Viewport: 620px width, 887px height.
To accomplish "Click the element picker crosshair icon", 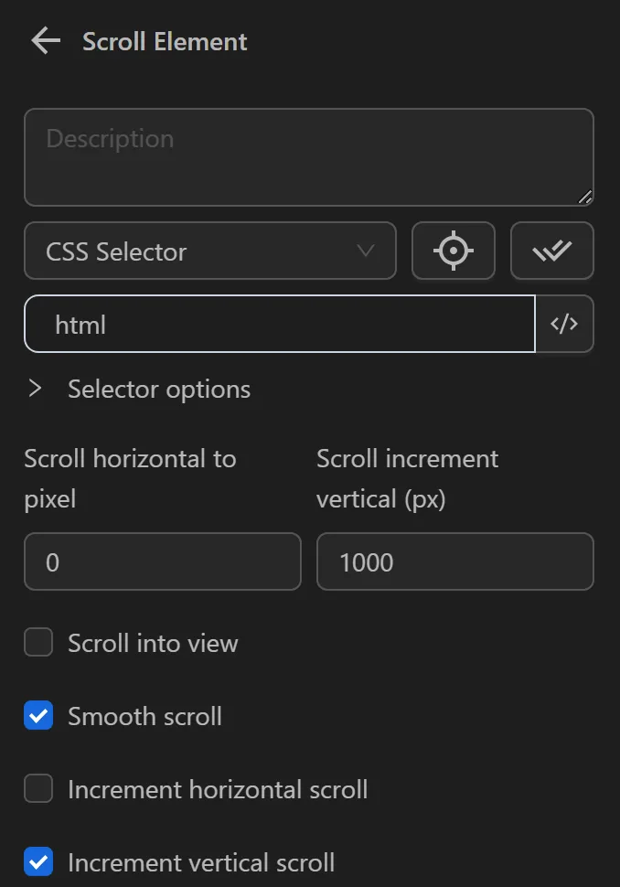I will point(454,251).
